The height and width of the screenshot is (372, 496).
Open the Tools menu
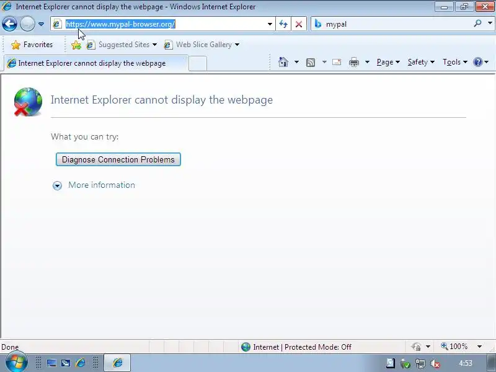pos(455,62)
